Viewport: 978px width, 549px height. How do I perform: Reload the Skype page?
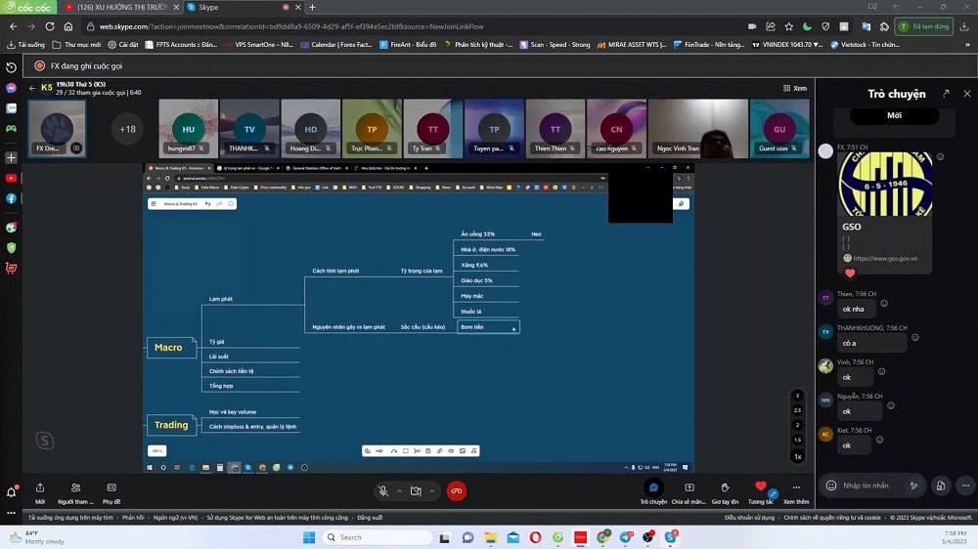[50, 26]
